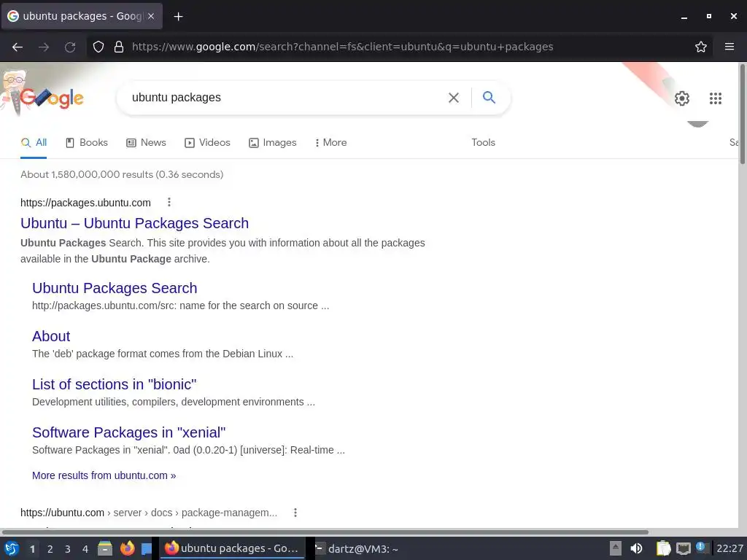
Task: Open the 'About' sitelink
Action: [x=51, y=336]
